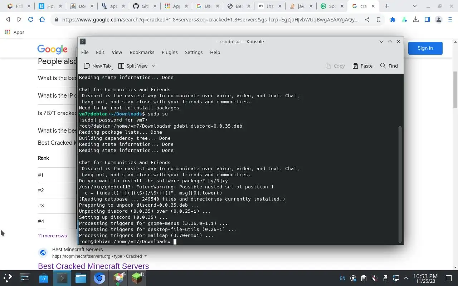Open the browser profile avatar
This screenshot has height=286, width=458.
439,20
